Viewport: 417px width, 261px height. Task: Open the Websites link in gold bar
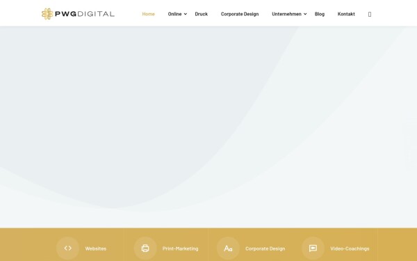tap(96, 248)
